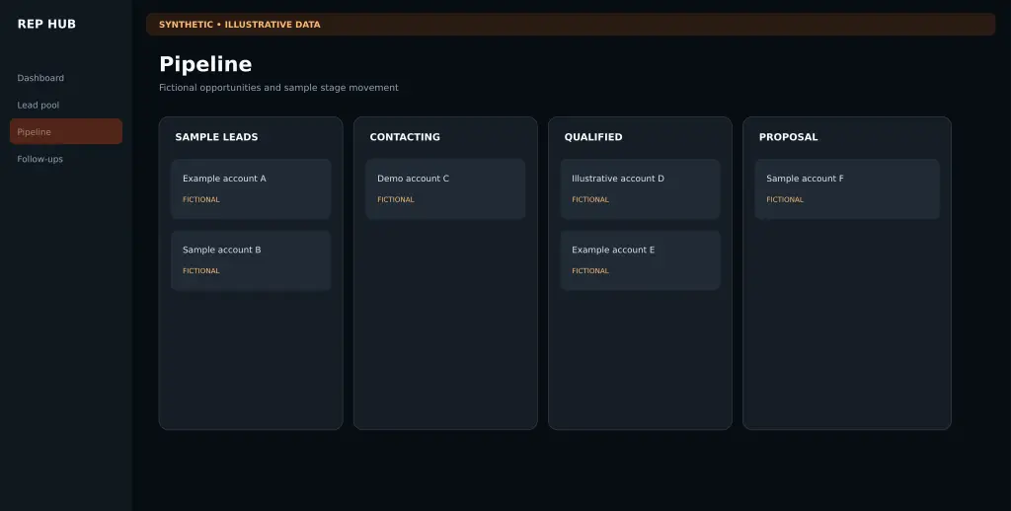
Task: Open the Demo account C card
Action: point(445,188)
